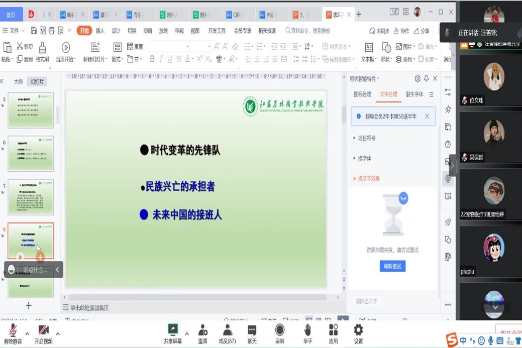This screenshot has height=348, width=522.
Task: Click the Format Painter (格式刷) icon
Action: pyautogui.click(x=42, y=47)
